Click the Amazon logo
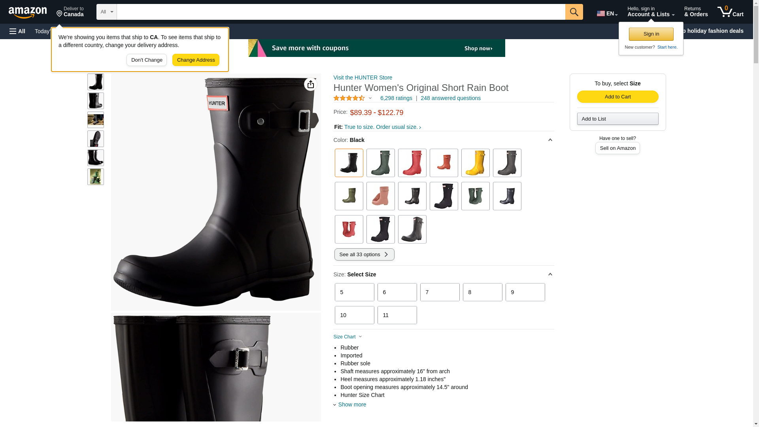759x427 pixels. (28, 12)
